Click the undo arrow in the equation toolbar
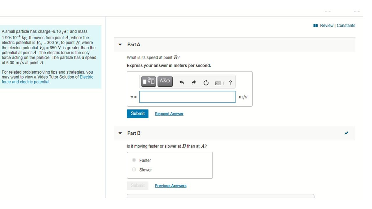372x209 pixels. point(181,82)
